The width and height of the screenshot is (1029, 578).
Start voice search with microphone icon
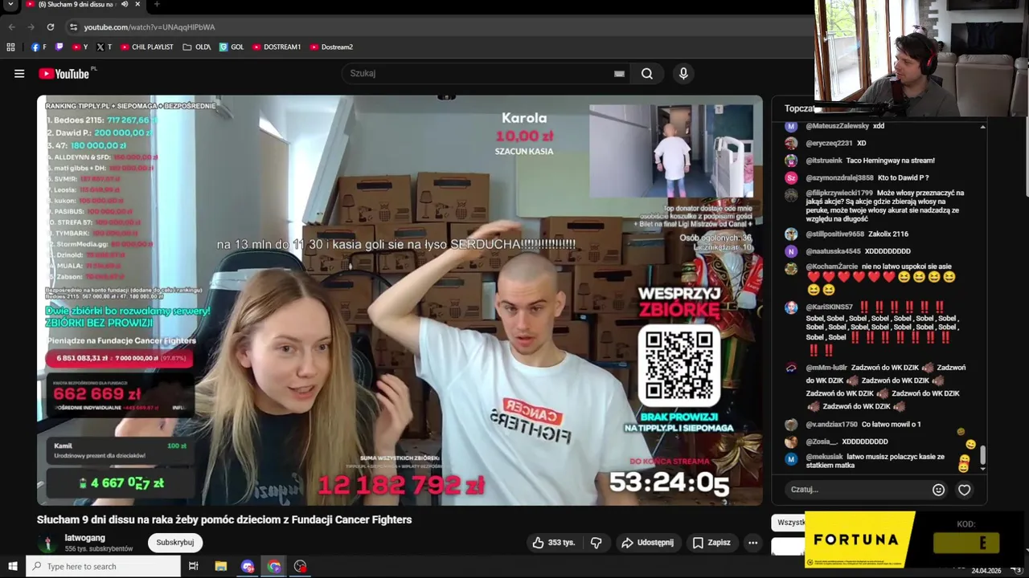pyautogui.click(x=683, y=74)
